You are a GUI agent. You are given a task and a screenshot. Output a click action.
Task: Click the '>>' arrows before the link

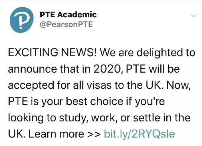point(94,134)
